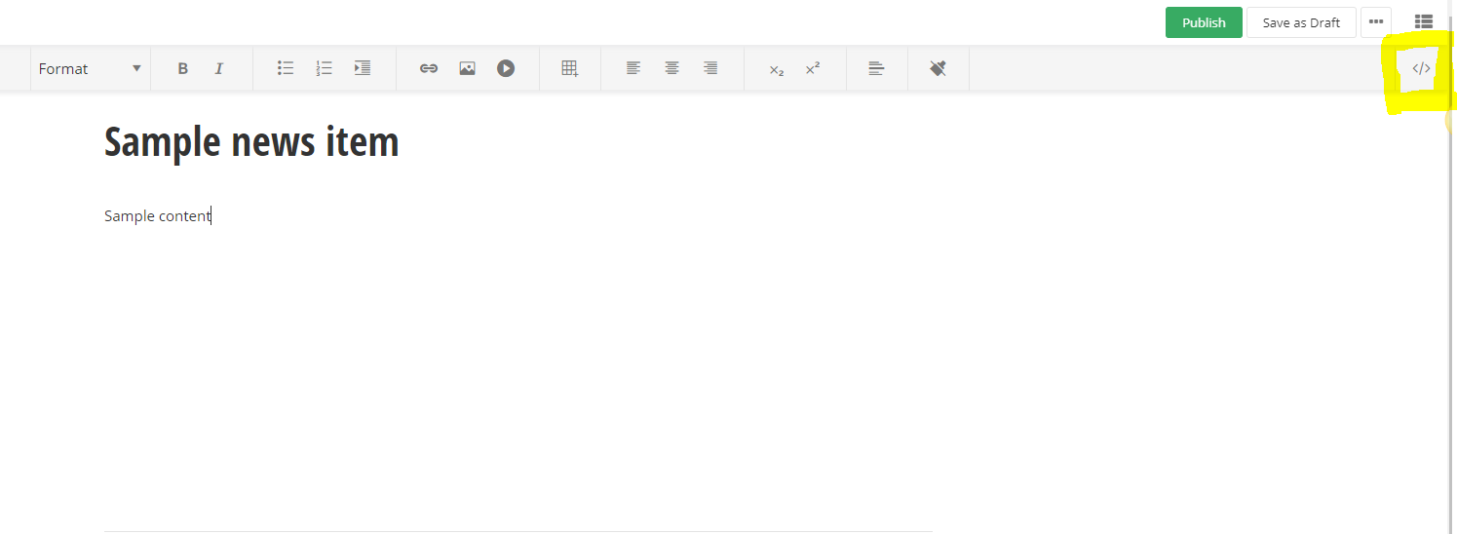Insert a bulleted list
Viewport: 1457px width, 534px height.
(x=286, y=68)
